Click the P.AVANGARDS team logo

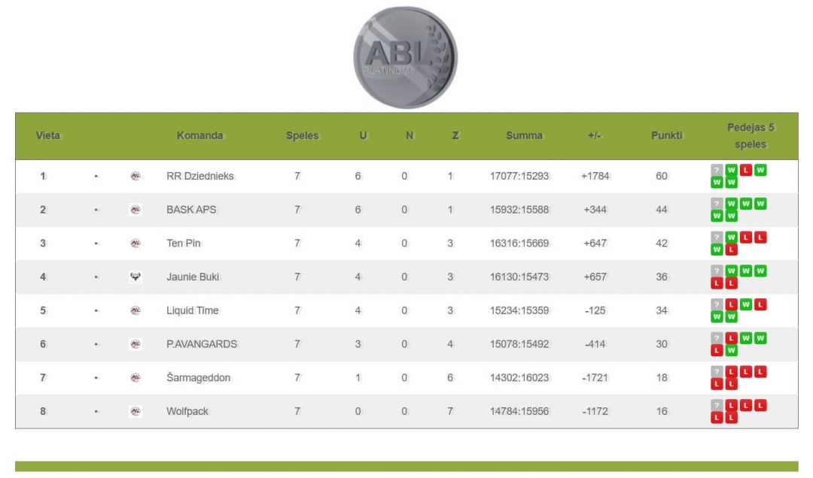click(x=135, y=344)
